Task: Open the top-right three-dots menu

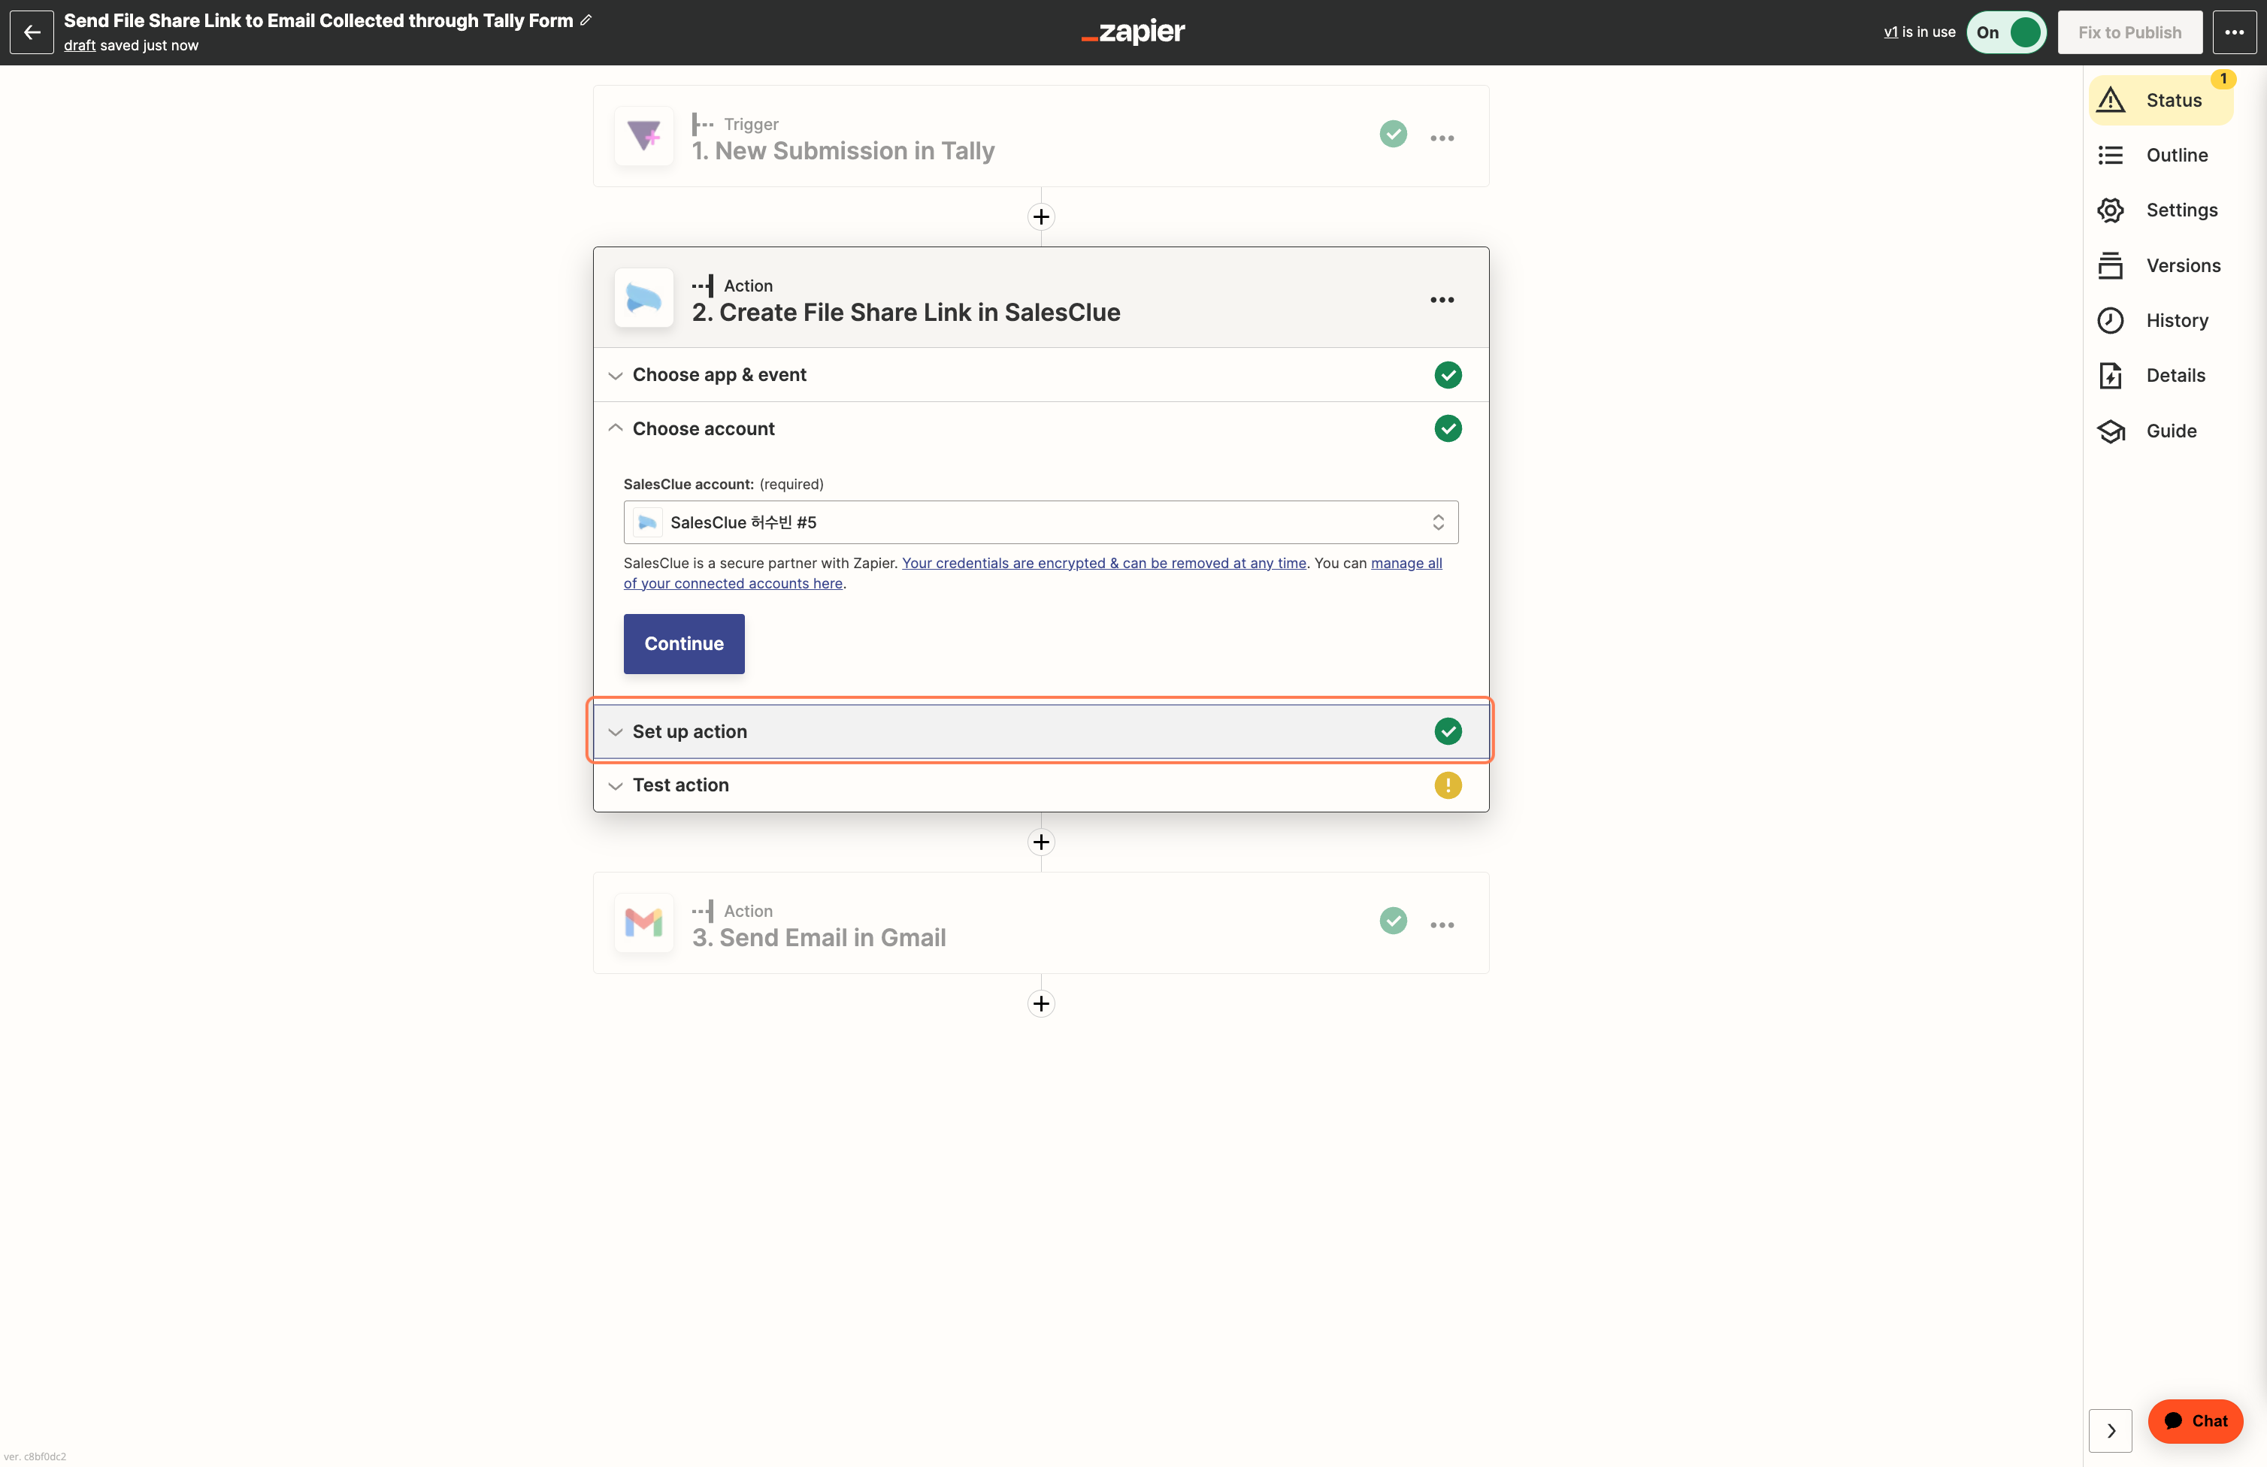Action: tap(2234, 32)
